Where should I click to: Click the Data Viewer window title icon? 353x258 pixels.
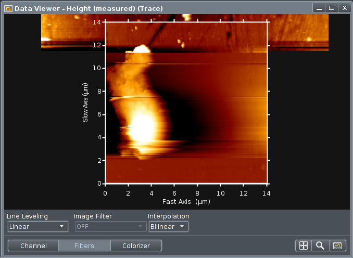point(8,8)
